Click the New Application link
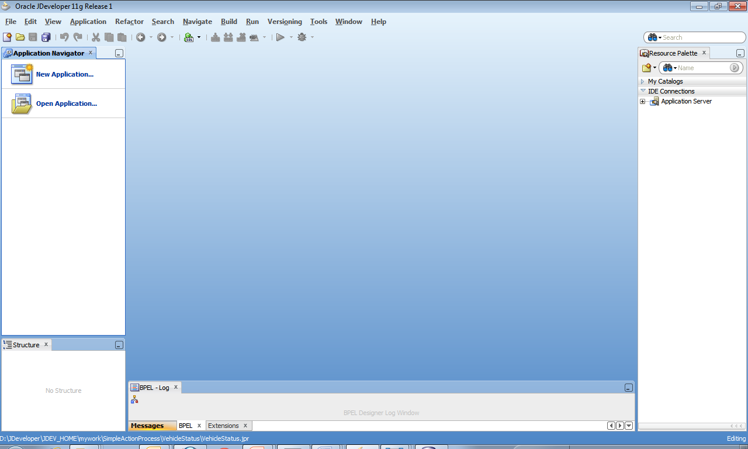This screenshot has width=748, height=449. pyautogui.click(x=65, y=74)
